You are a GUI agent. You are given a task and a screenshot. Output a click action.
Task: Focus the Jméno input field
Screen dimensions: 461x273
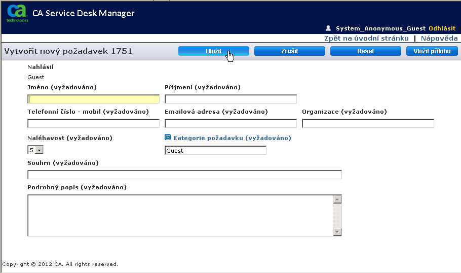click(94, 99)
